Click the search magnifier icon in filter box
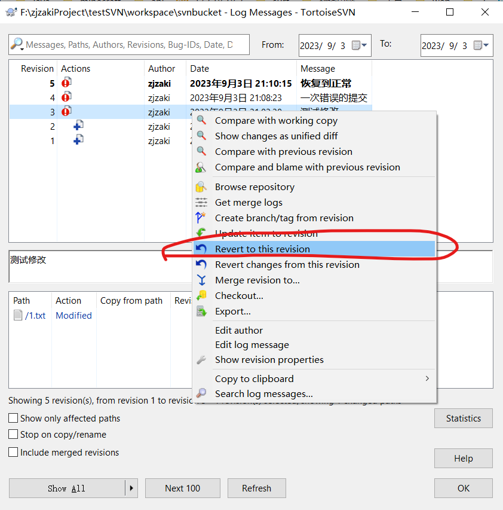 (x=17, y=44)
